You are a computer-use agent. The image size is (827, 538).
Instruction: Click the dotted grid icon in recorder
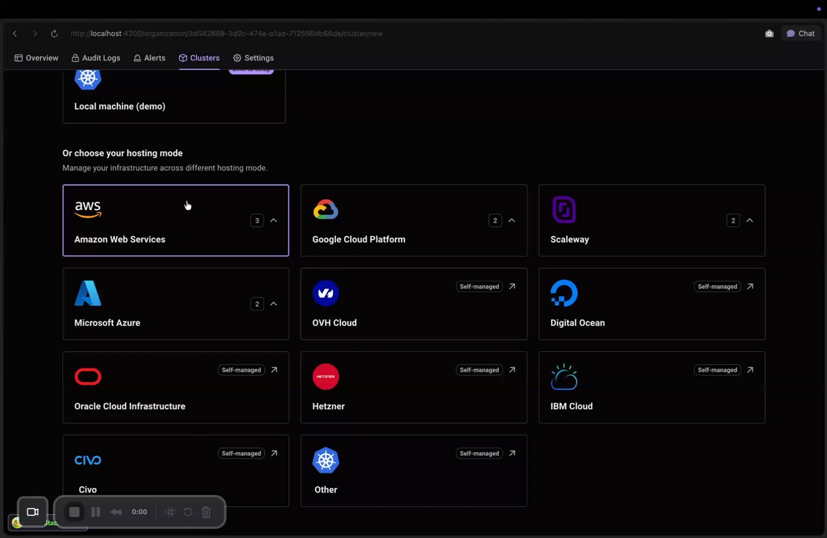coord(170,512)
